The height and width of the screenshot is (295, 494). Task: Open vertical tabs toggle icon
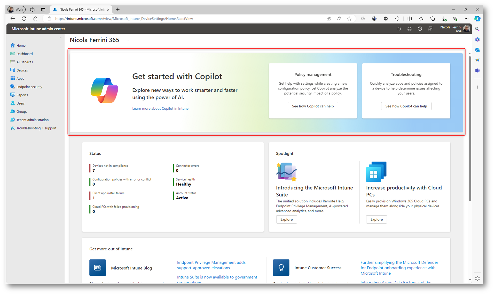coord(43,10)
